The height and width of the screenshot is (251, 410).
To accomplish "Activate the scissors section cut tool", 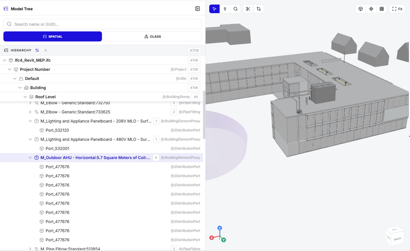I will point(248,9).
